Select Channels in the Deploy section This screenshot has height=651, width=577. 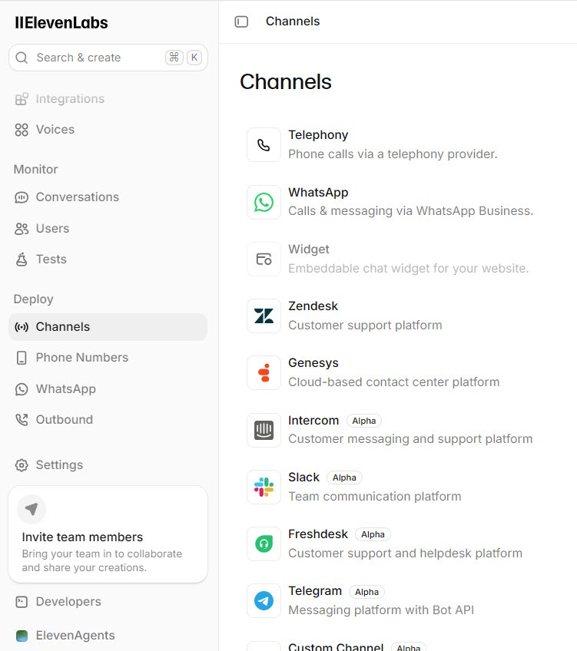click(x=108, y=327)
